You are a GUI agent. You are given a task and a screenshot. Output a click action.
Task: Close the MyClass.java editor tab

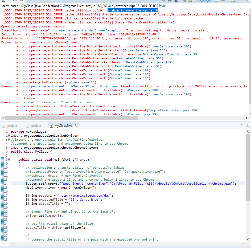[x=76, y=126]
